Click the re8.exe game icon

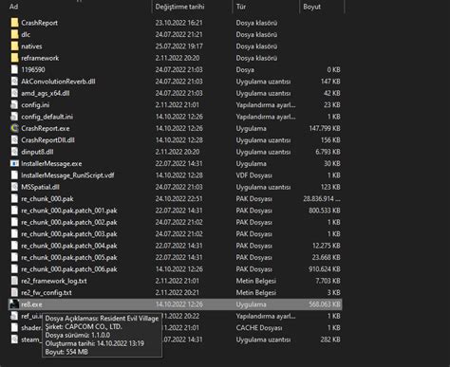[14, 304]
